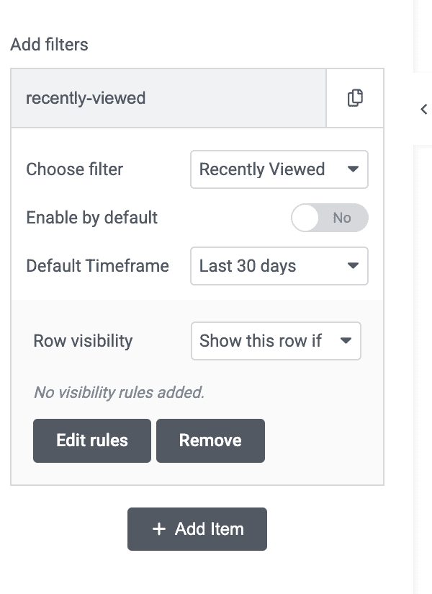Add a new filter with Add Item
The image size is (432, 594).
click(197, 529)
